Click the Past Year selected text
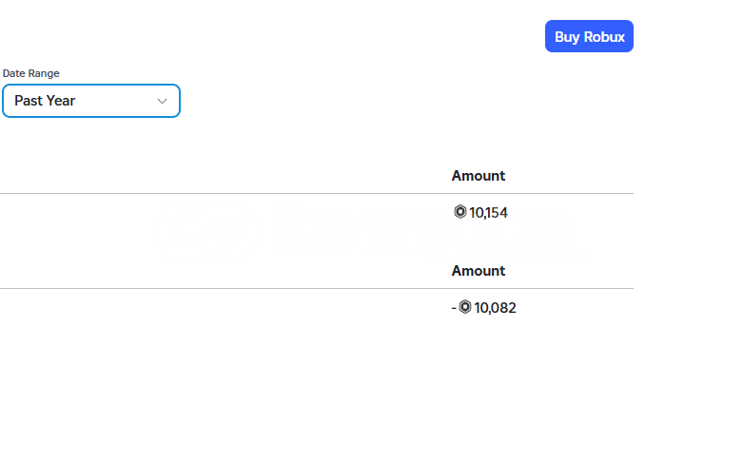This screenshot has height=463, width=743. pos(45,101)
